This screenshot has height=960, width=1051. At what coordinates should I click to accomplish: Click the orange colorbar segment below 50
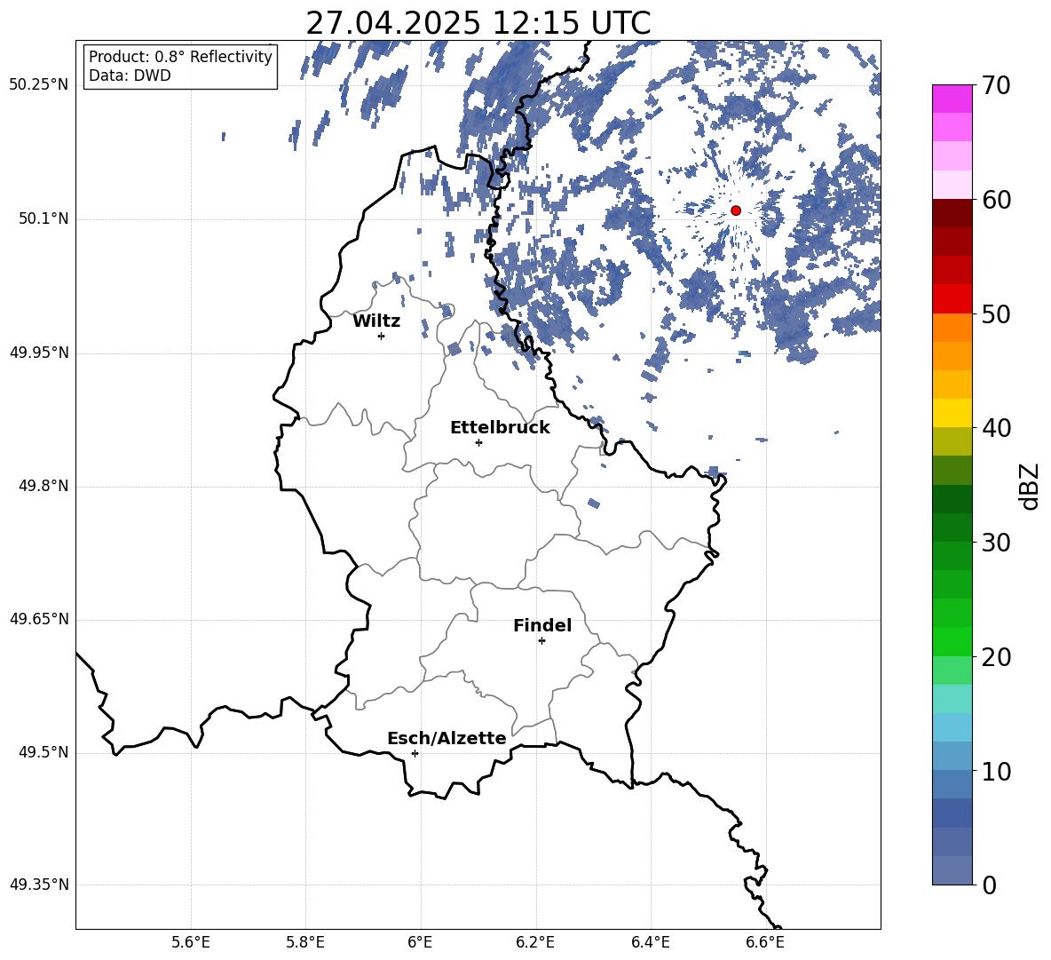[952, 327]
